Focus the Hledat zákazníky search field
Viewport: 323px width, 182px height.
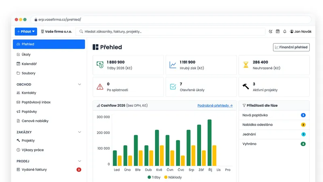tap(170, 32)
